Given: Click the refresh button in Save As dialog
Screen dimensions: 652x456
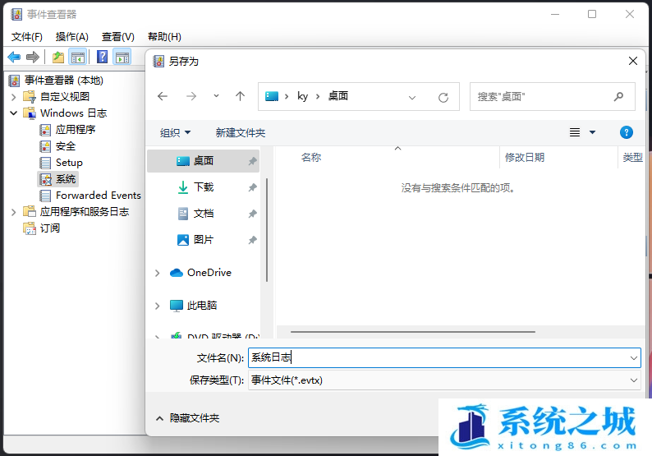Looking at the screenshot, I should (443, 97).
